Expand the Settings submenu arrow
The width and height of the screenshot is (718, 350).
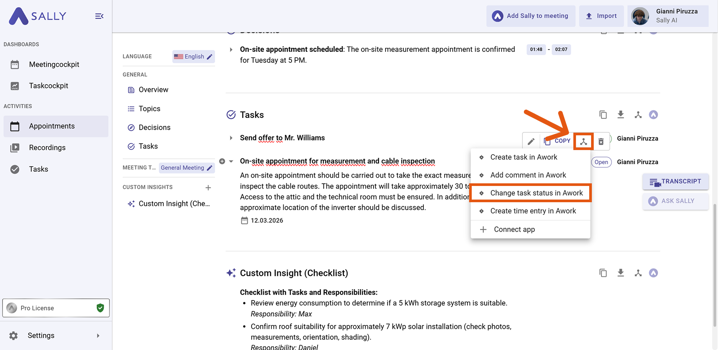(x=98, y=336)
